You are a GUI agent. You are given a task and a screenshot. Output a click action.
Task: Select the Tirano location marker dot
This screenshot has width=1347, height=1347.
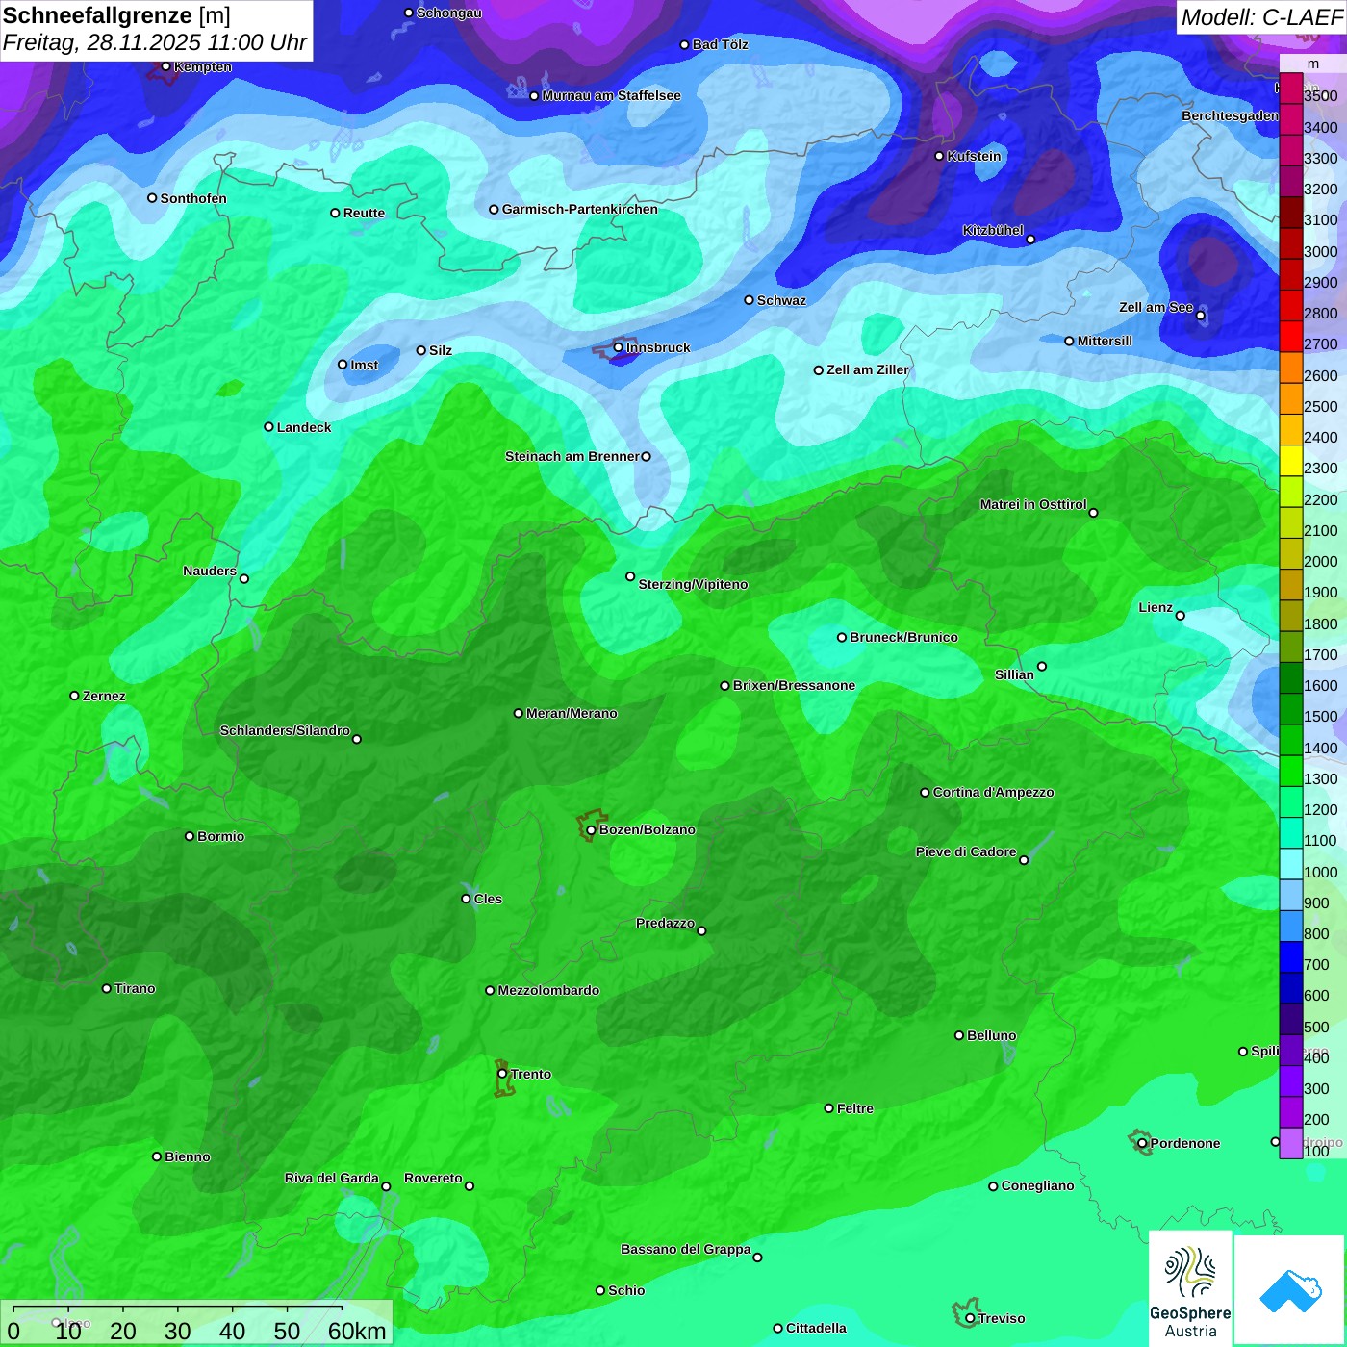[x=107, y=988]
